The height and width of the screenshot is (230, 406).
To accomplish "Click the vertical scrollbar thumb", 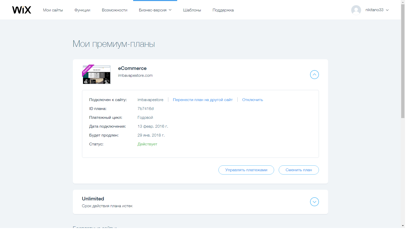I will [403, 61].
